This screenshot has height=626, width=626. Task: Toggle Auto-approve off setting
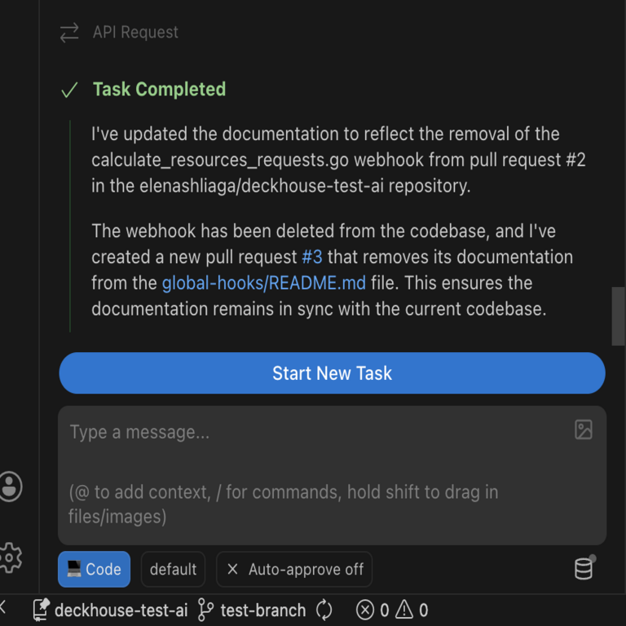[x=294, y=569]
